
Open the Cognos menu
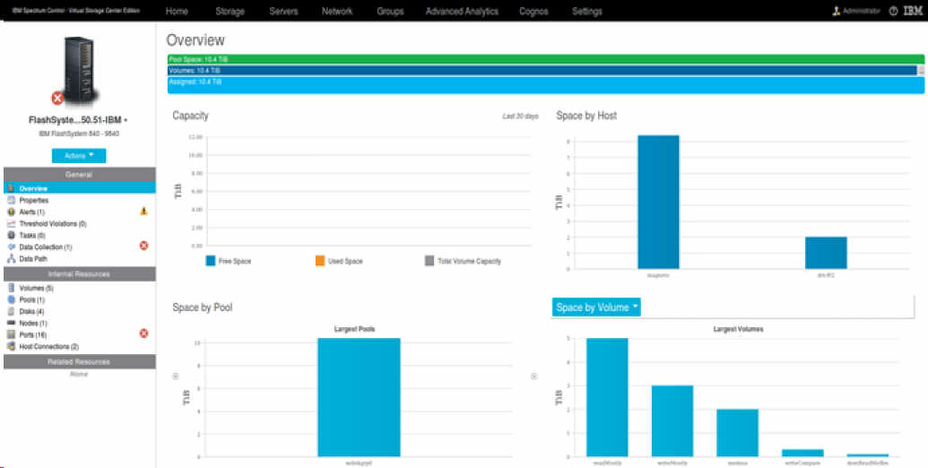point(533,12)
